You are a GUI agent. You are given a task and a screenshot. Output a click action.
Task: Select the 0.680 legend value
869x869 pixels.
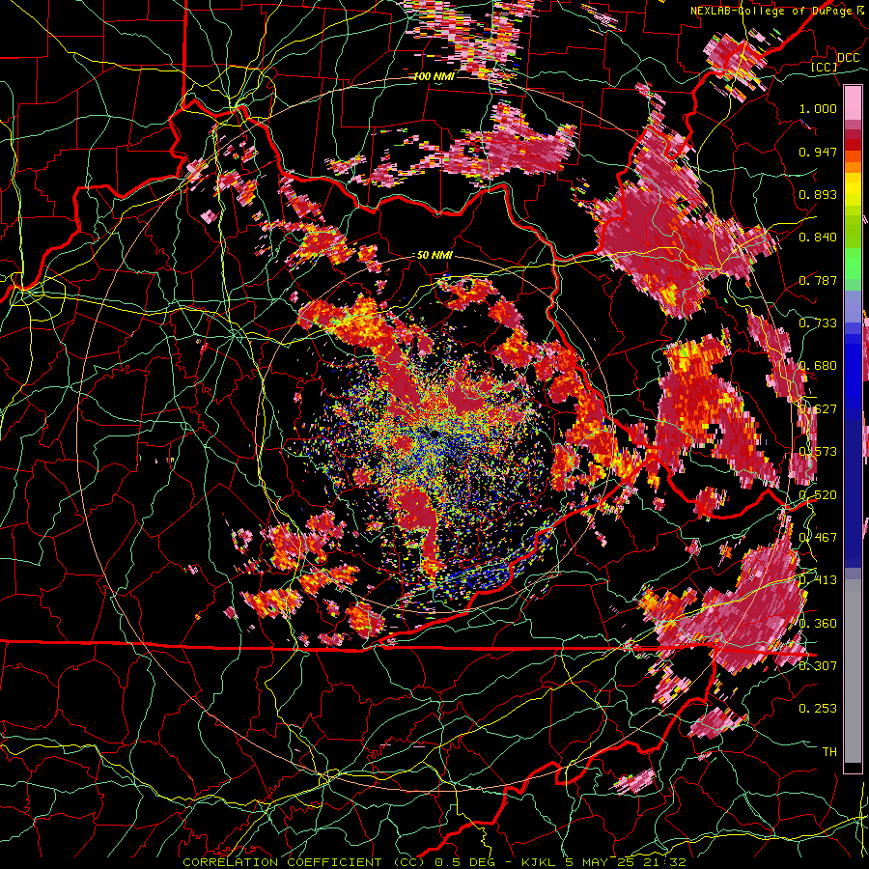pyautogui.click(x=818, y=366)
